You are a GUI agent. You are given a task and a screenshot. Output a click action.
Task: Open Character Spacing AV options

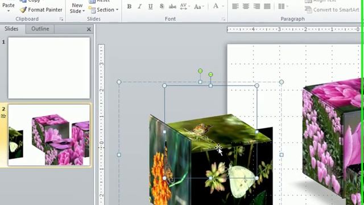[x=185, y=6]
